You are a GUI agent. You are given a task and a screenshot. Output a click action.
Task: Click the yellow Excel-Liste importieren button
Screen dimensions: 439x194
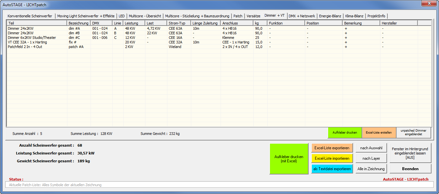click(332, 158)
